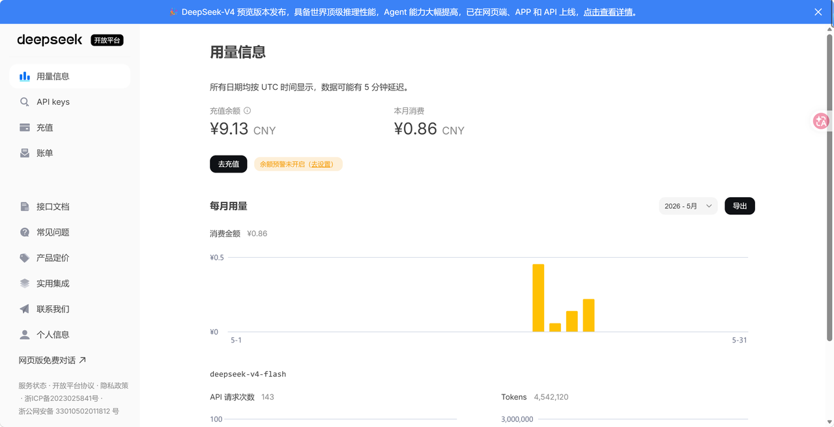This screenshot has height=427, width=834.
Task: Click the layers icon beside 实用集成
Action: tap(25, 283)
